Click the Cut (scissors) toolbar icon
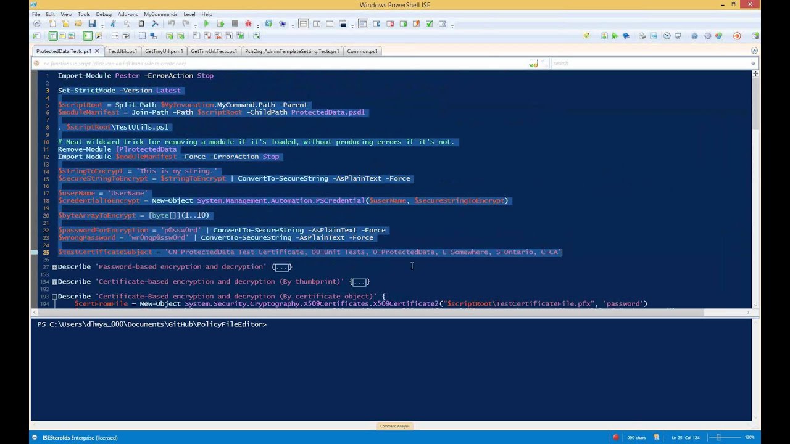 pos(113,23)
